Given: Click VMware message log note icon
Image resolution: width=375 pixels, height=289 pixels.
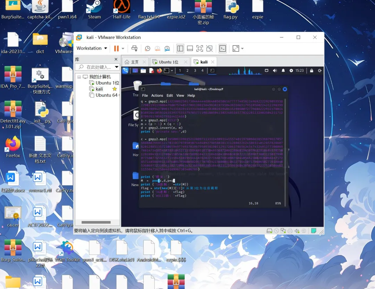Looking at the screenshot, I should tap(314, 231).
